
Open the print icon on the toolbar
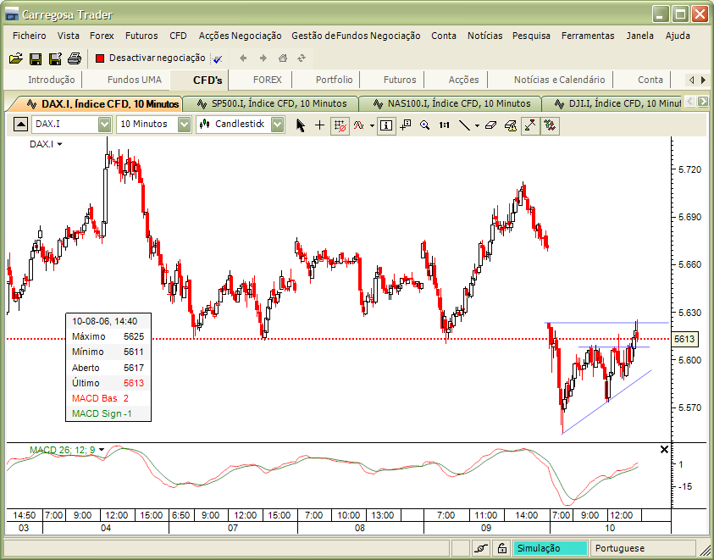coord(75,58)
